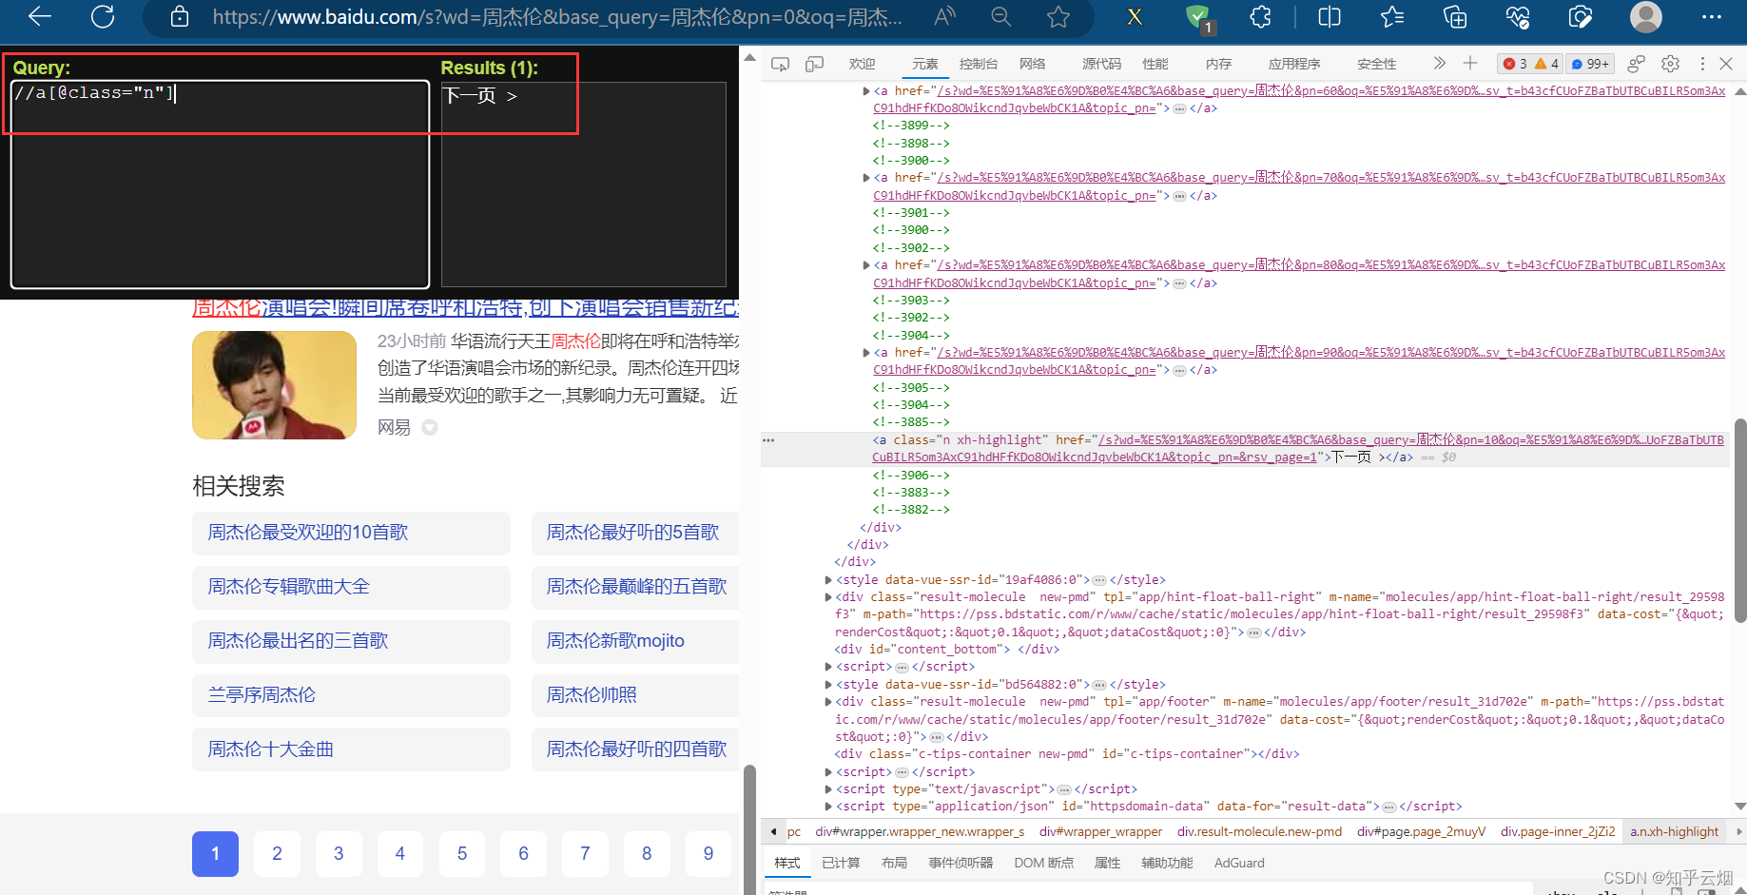Open browser settings and more menu
Viewport: 1747px width, 895px height.
1712,16
